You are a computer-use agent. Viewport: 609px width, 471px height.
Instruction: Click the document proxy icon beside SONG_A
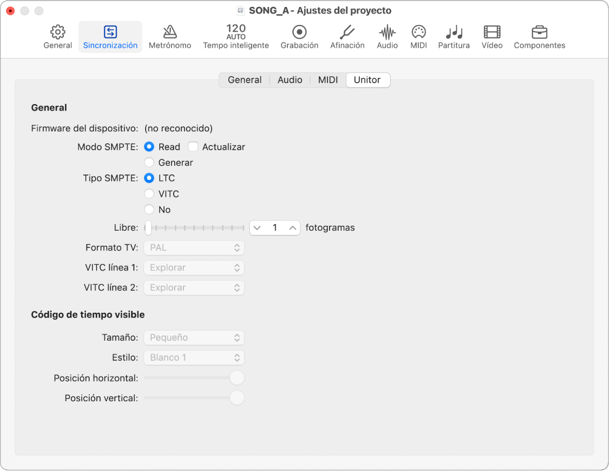click(x=240, y=11)
